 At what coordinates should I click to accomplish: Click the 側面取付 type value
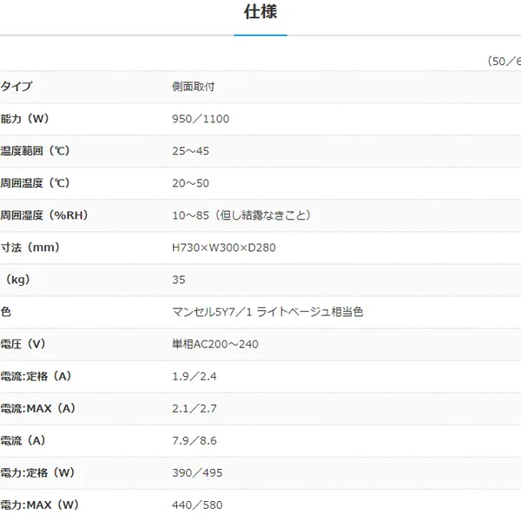click(193, 86)
